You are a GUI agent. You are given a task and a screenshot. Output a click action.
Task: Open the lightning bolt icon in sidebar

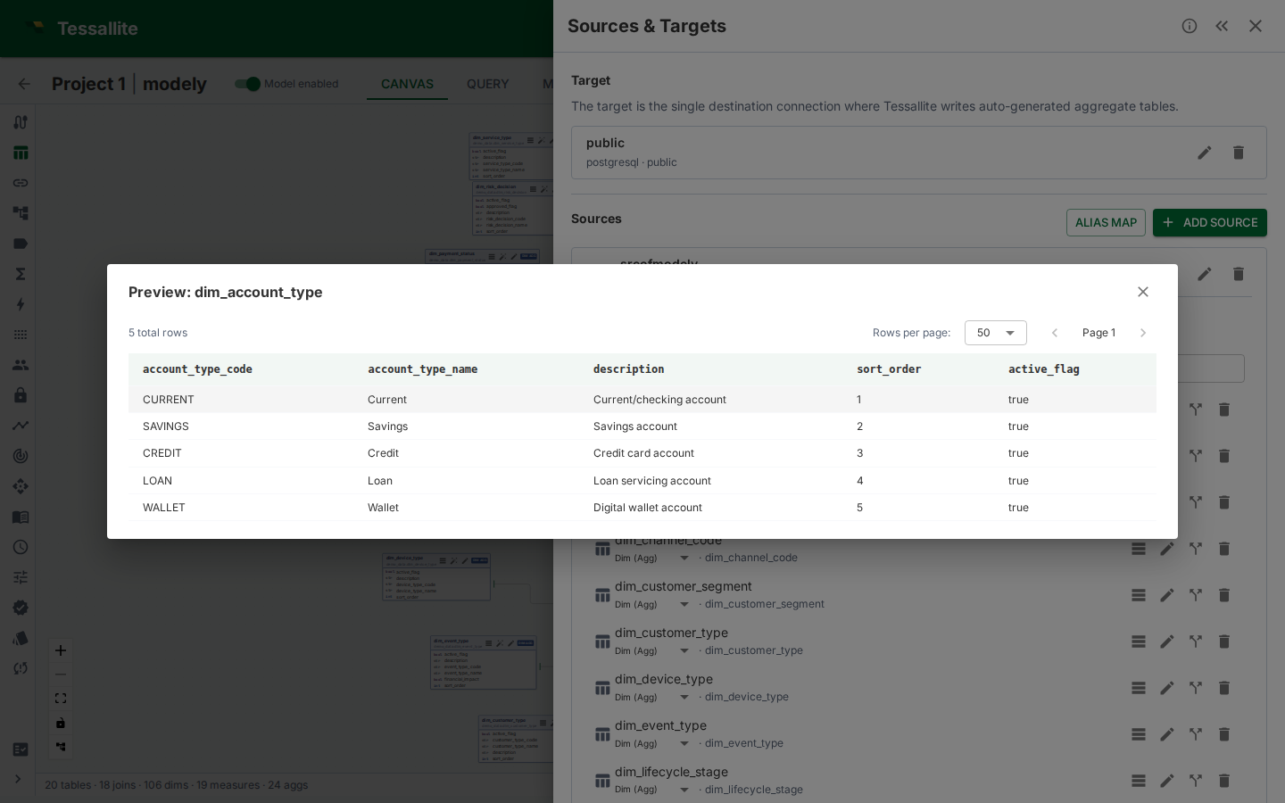(20, 304)
